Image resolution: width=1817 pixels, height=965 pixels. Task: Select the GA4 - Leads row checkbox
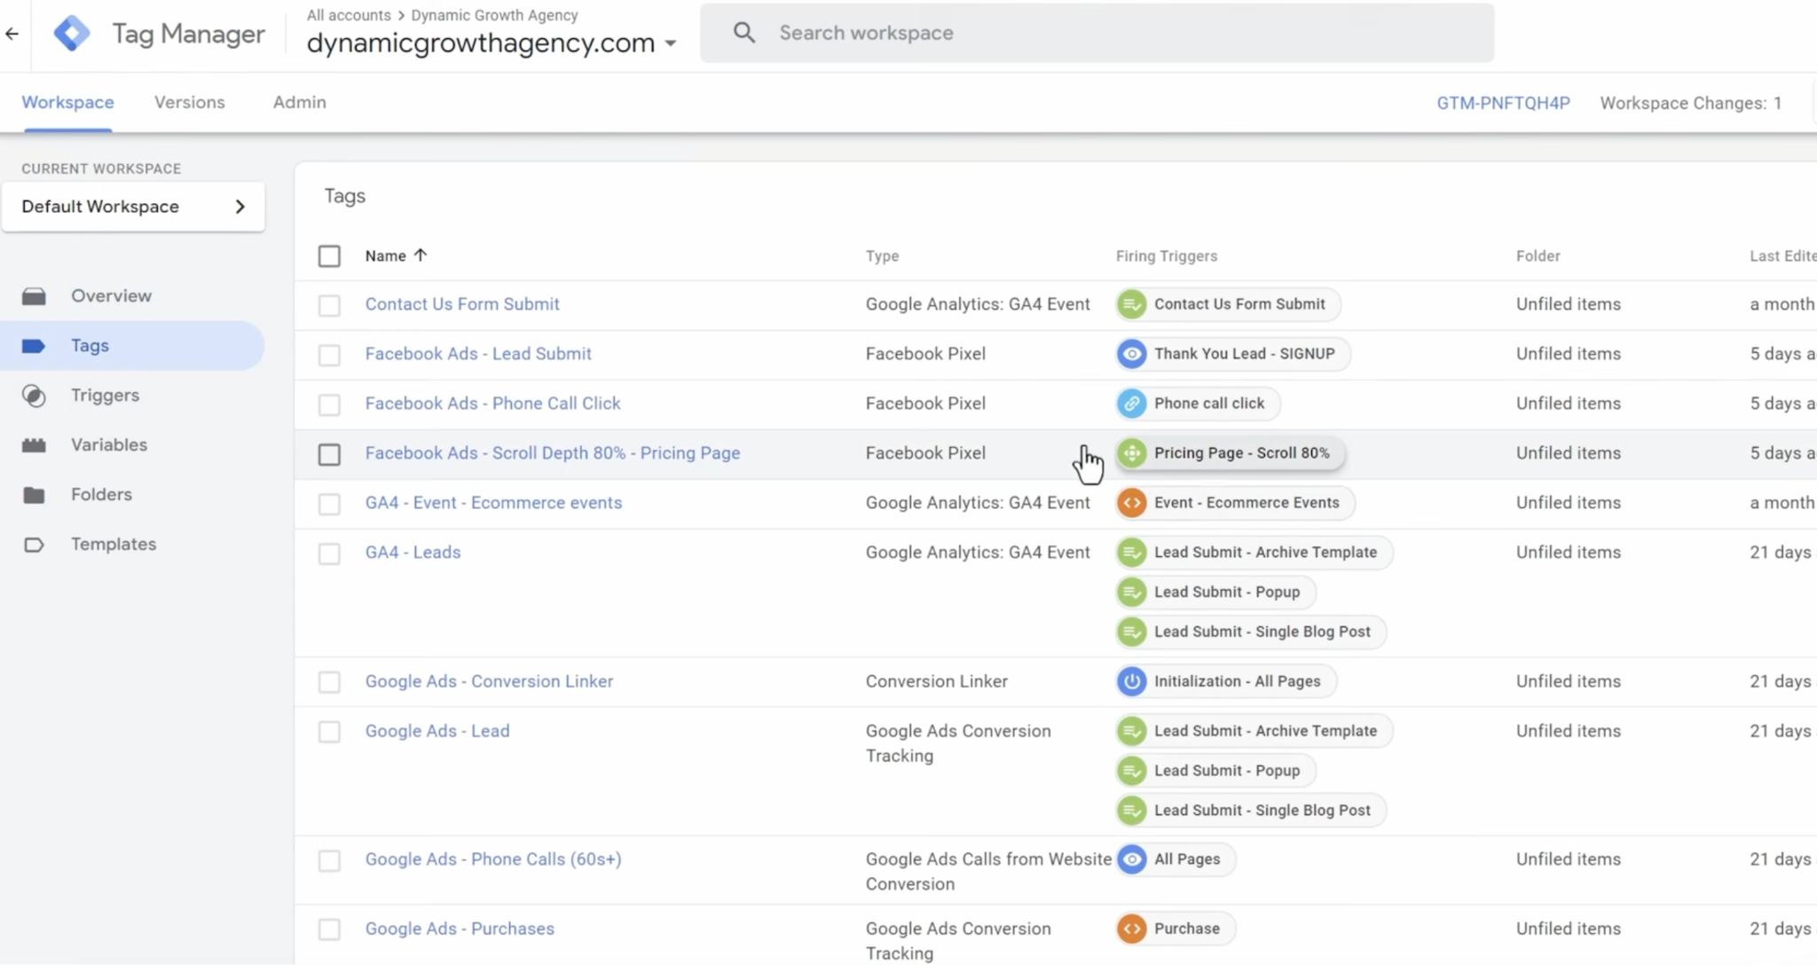pos(329,553)
